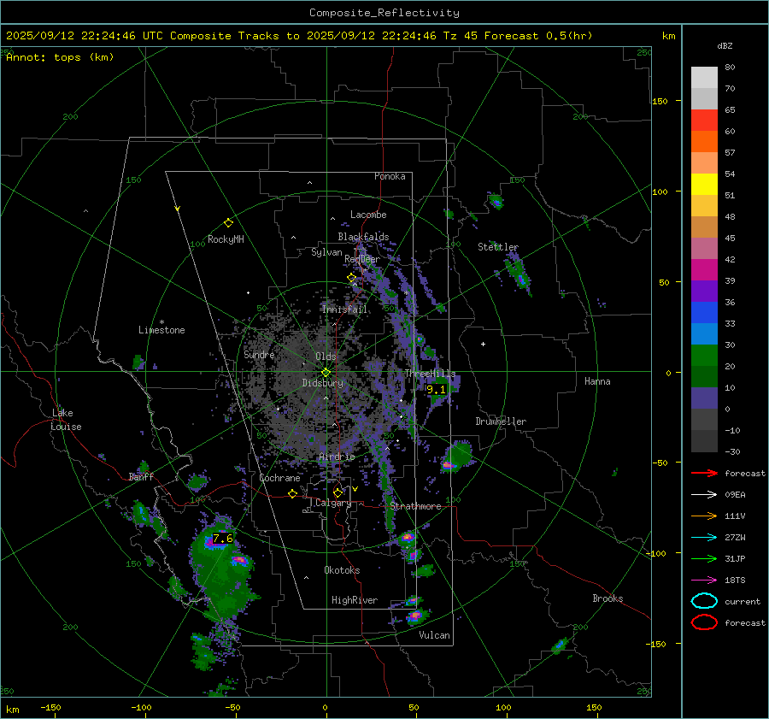The width and height of the screenshot is (769, 719).
Task: Click the Okotoks town label
Action: pyautogui.click(x=342, y=570)
